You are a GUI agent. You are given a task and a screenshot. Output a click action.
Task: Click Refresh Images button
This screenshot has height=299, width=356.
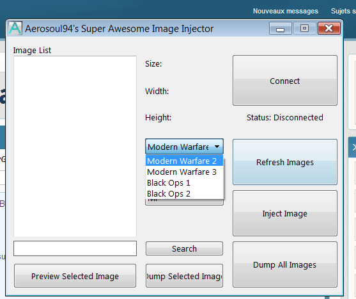click(284, 162)
